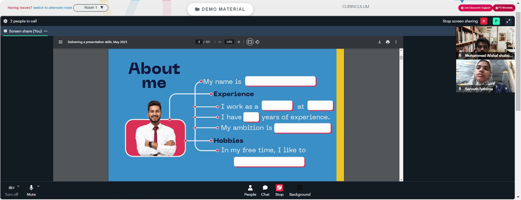Screen dimensions: 521x200
Task: Click the blank box below In my free time
Action: pos(269,162)
